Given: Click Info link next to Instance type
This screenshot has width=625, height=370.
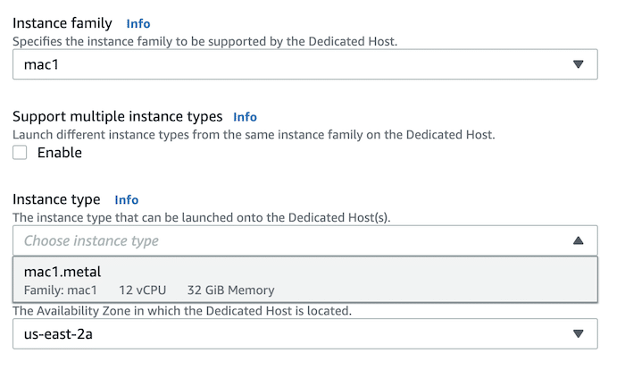Looking at the screenshot, I should pyautogui.click(x=127, y=199).
